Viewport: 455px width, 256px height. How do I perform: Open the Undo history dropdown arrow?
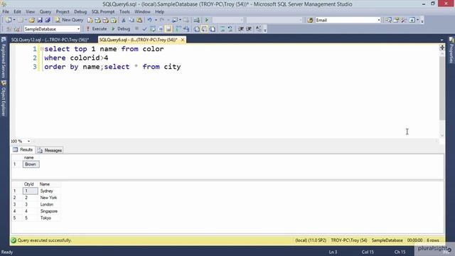(x=156, y=20)
